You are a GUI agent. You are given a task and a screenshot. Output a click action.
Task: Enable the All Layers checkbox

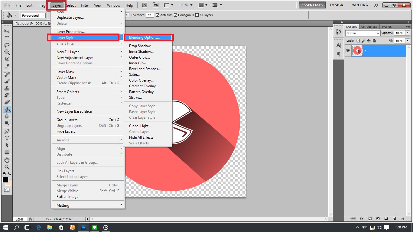point(197,15)
